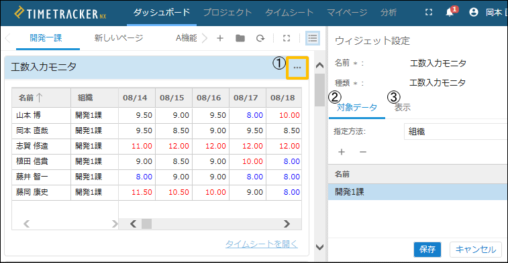Viewport: 508px width, 263px height.
Task: Select 藤岡 康史 name cell
Action: click(41, 192)
